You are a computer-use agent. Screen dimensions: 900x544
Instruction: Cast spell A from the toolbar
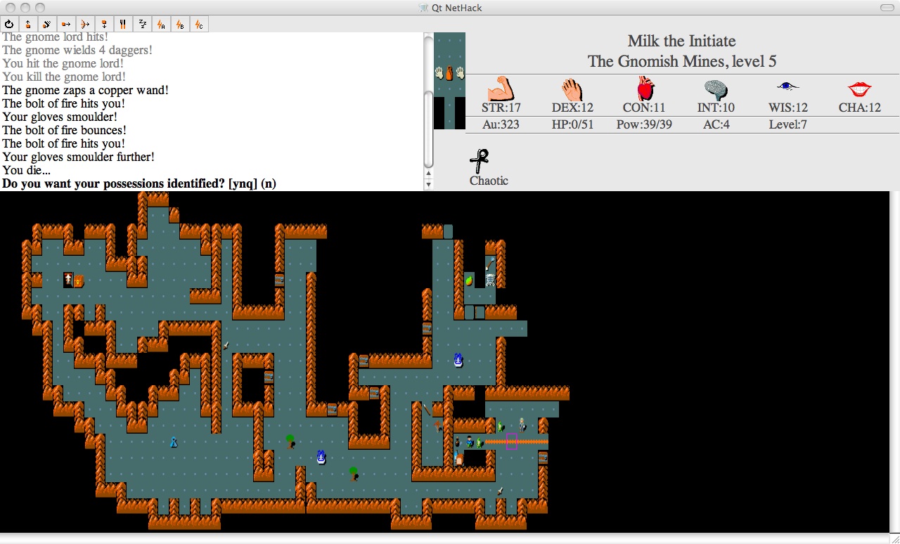click(162, 24)
